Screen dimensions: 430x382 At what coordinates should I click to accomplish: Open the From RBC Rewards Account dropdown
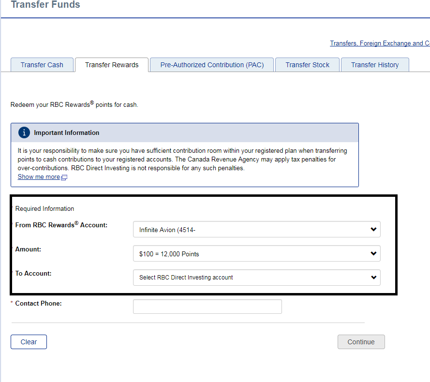tap(256, 229)
